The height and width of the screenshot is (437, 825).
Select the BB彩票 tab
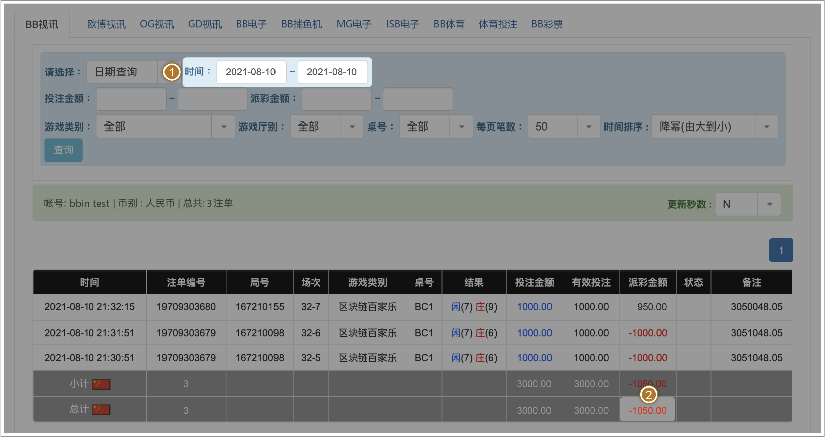click(547, 24)
